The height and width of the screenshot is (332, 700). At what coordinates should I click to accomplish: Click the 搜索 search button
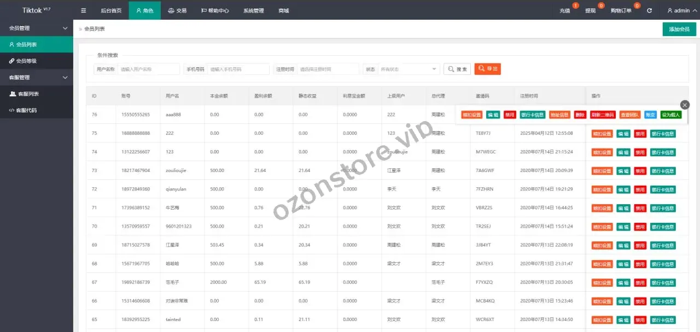point(457,69)
